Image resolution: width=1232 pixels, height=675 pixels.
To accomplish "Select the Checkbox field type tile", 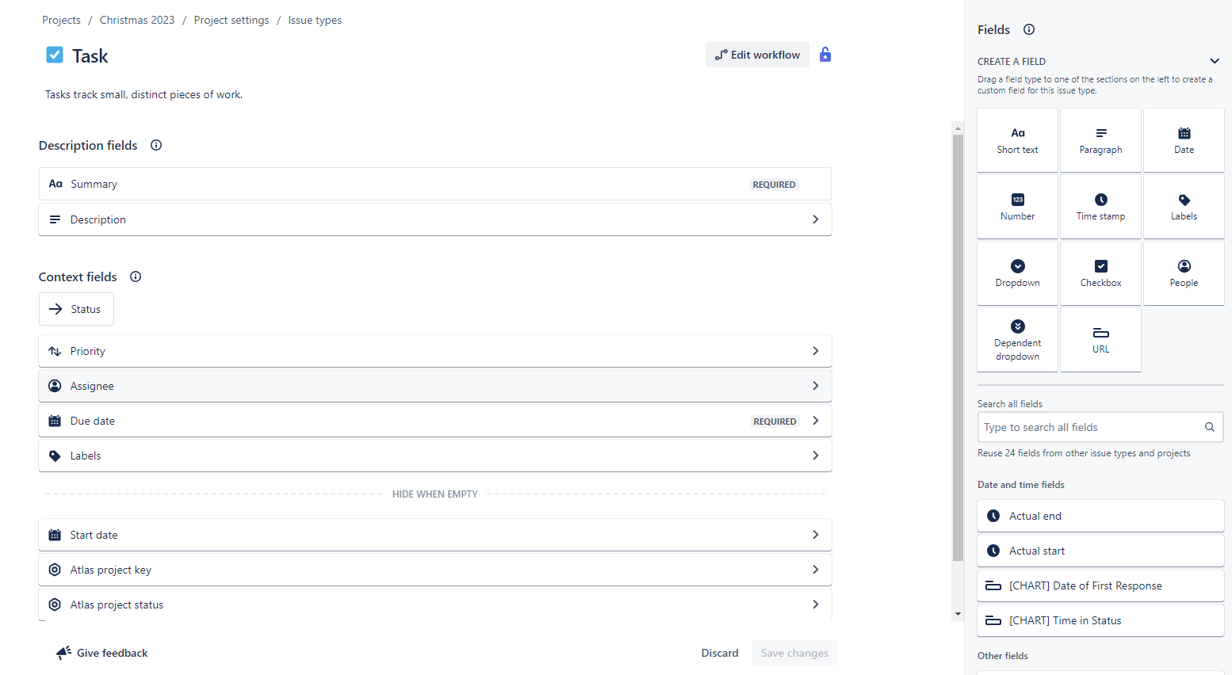I will pos(1100,273).
